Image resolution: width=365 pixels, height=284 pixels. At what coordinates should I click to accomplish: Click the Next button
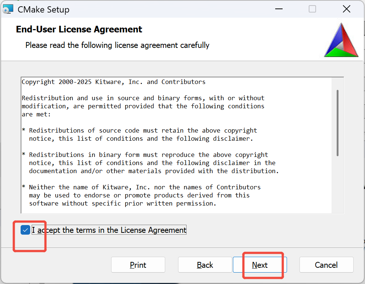point(260,265)
